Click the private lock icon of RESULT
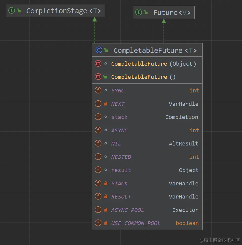This screenshot has width=242, height=245. coord(106,196)
